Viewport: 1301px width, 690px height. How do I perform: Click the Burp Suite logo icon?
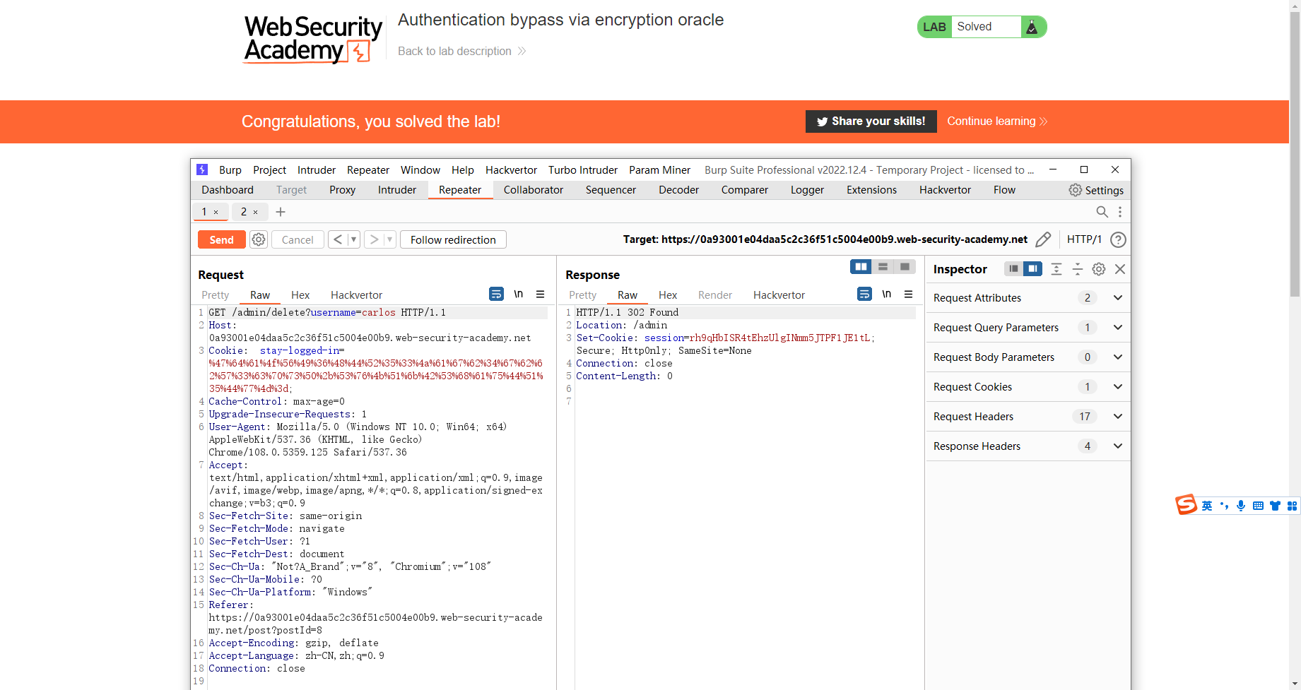tap(202, 169)
